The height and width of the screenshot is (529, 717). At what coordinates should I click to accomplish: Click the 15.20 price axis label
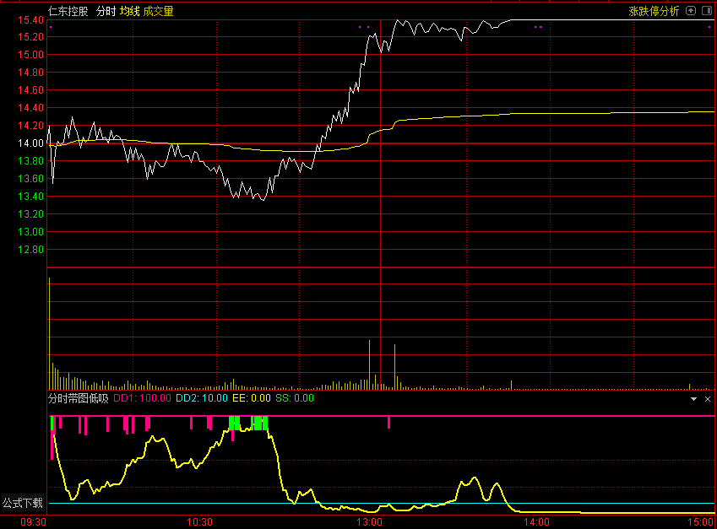click(x=30, y=37)
